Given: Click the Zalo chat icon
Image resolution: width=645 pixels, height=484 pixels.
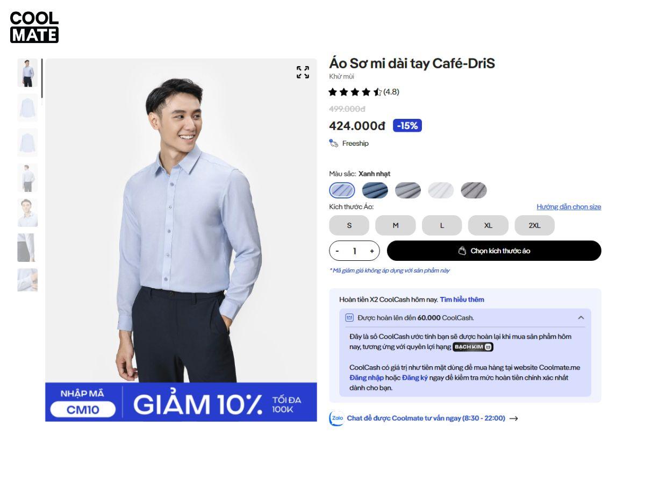Looking at the screenshot, I should click(x=336, y=418).
